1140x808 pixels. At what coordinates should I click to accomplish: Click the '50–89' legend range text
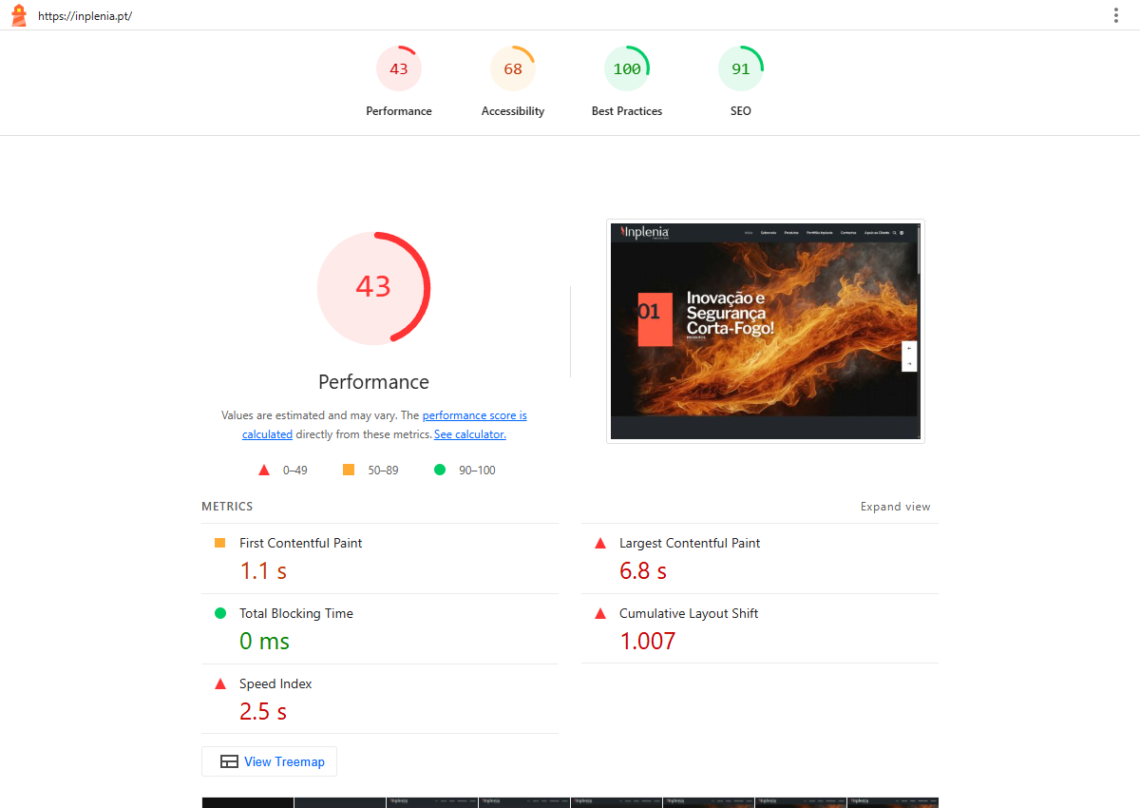tap(384, 471)
